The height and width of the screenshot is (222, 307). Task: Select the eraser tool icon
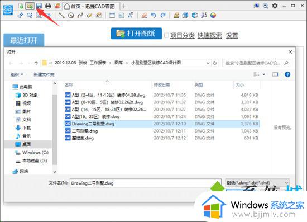[144, 15]
